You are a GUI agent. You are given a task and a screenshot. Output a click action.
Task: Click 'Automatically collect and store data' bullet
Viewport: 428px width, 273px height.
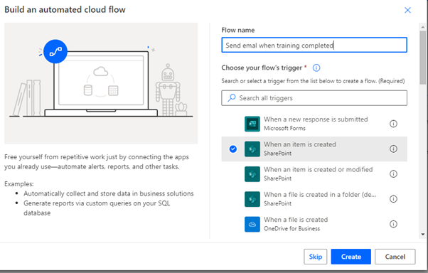click(x=108, y=193)
